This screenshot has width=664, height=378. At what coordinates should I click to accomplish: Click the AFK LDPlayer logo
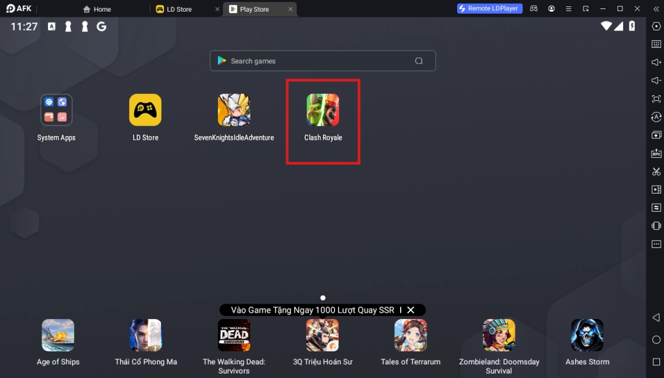(x=19, y=8)
